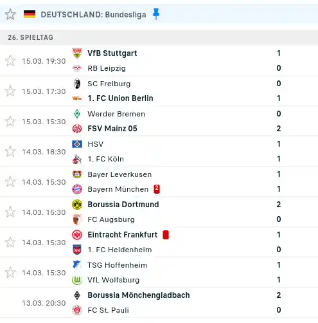This screenshot has height=323, width=318.
Task: Unpin the Bundesliga league pin icon
Action: tap(156, 14)
